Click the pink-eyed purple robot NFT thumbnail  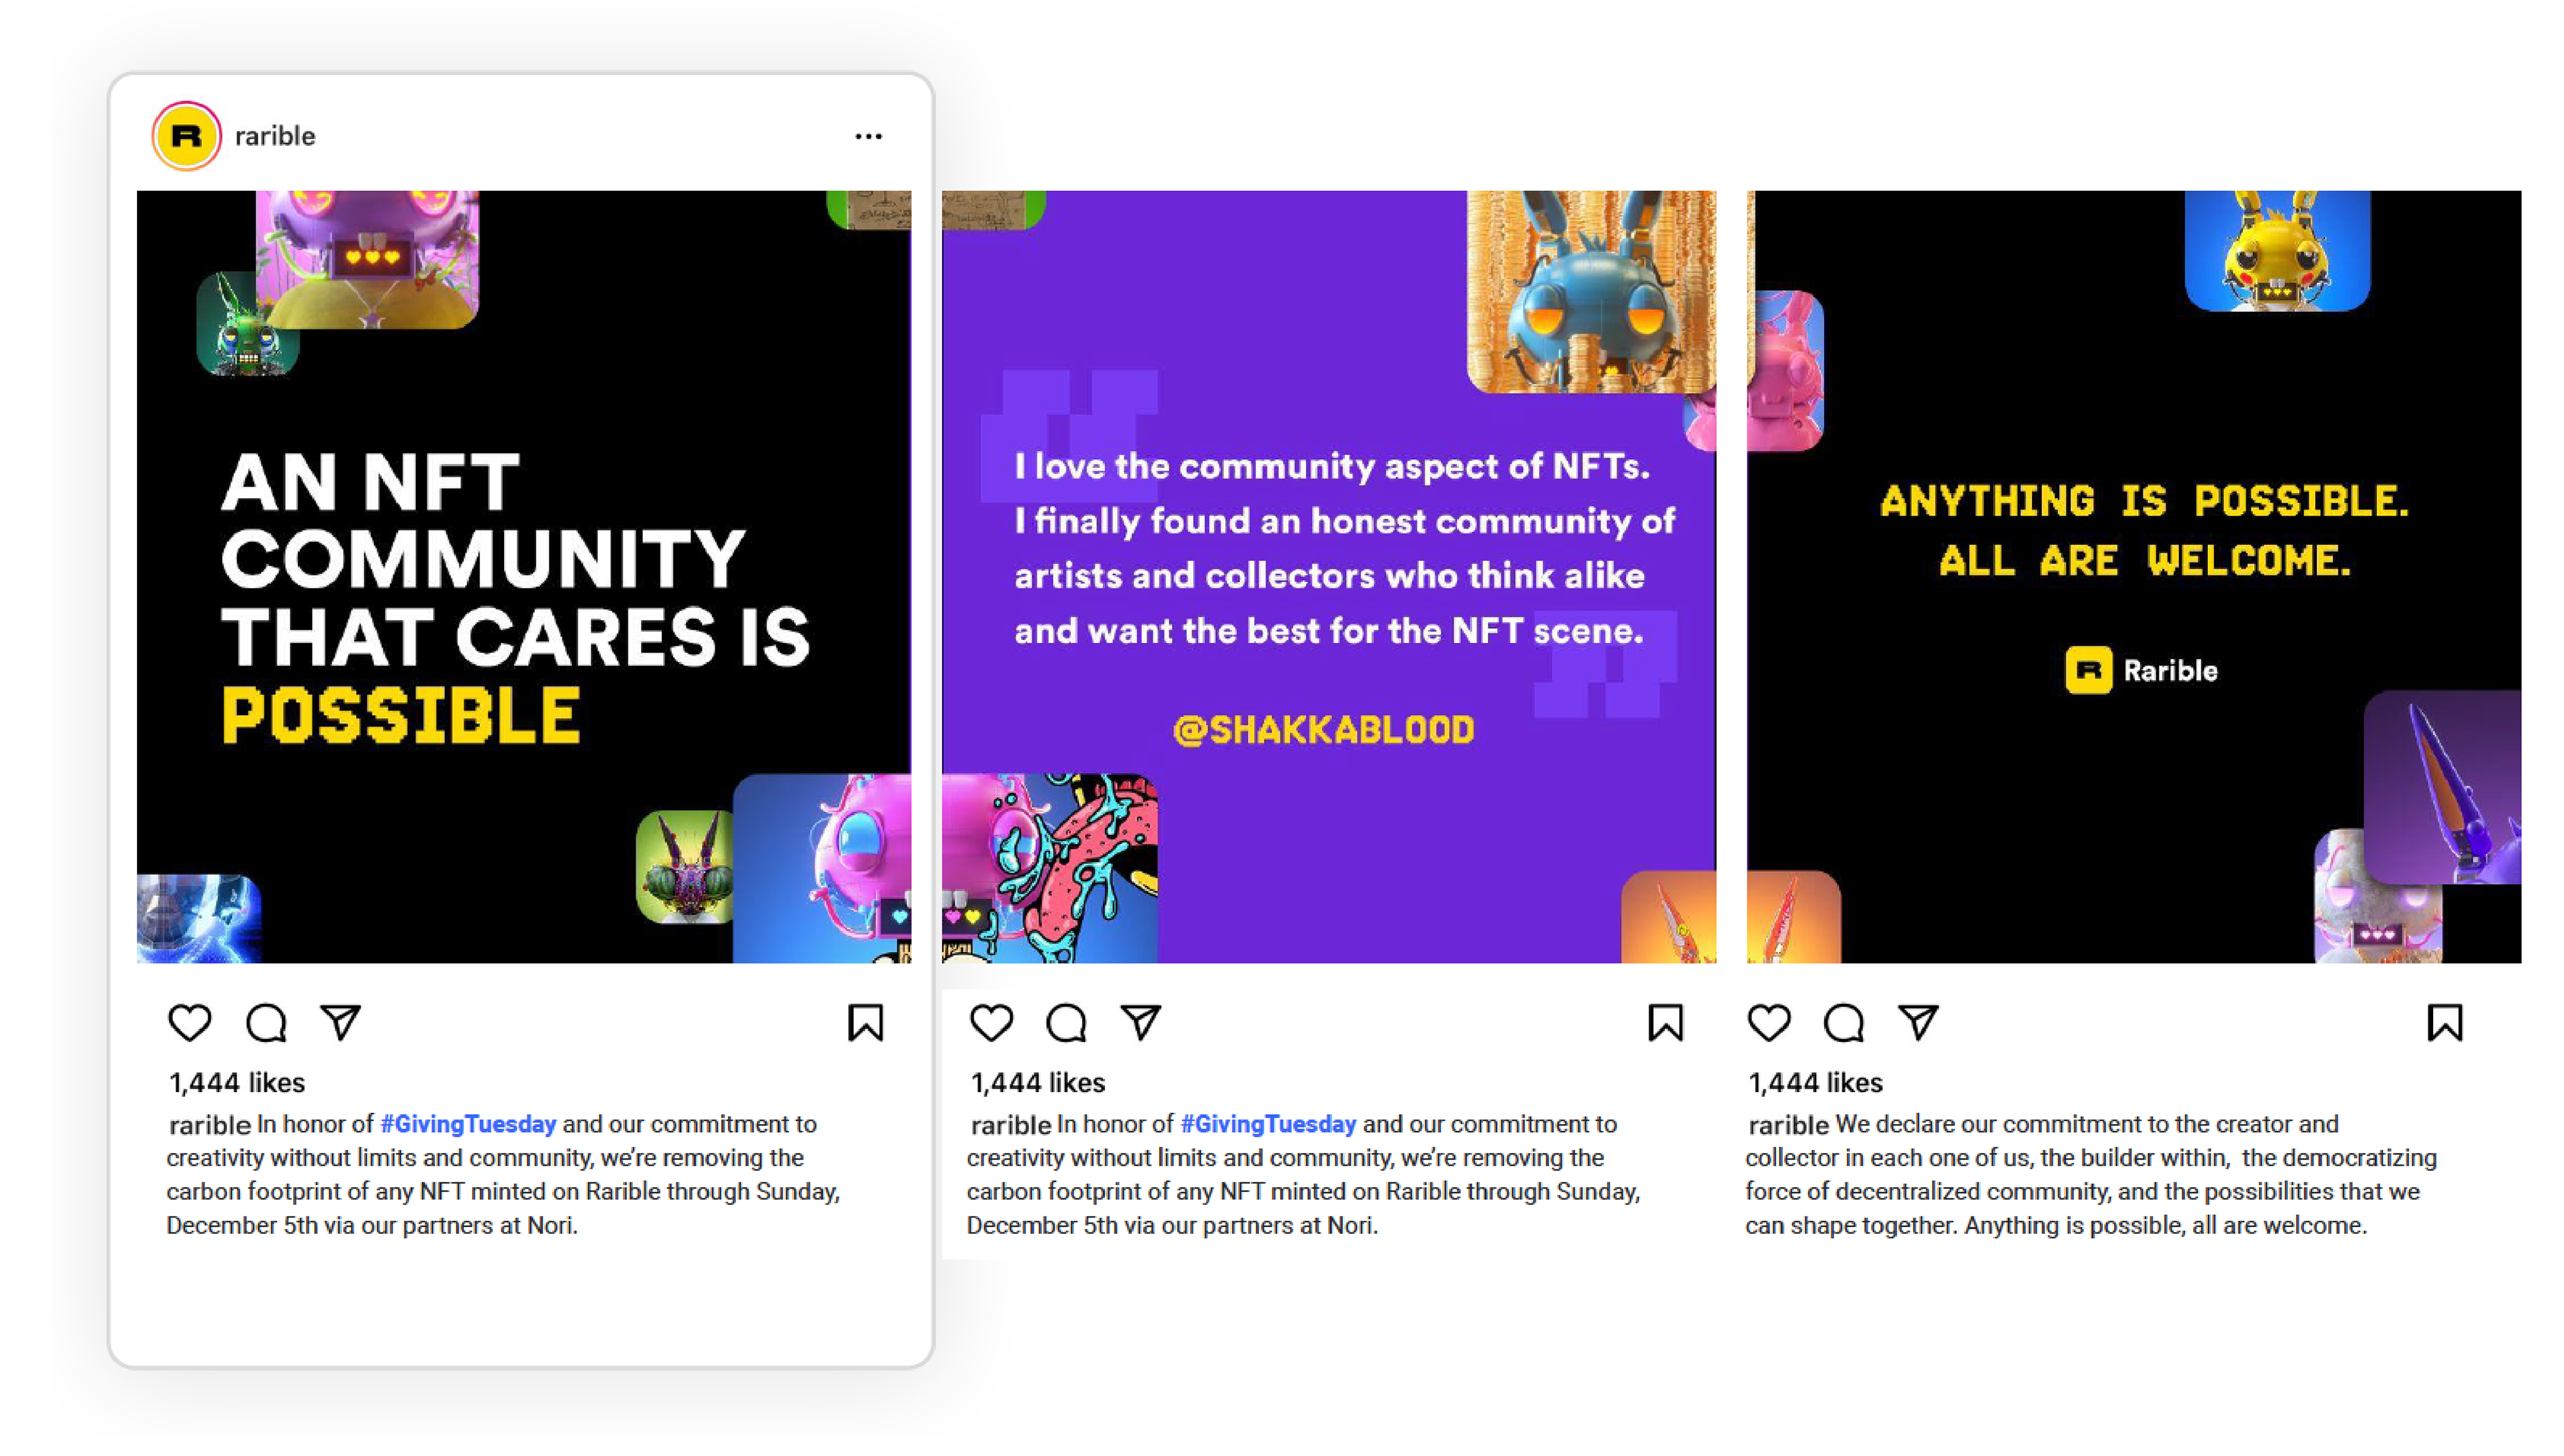pyautogui.click(x=367, y=259)
